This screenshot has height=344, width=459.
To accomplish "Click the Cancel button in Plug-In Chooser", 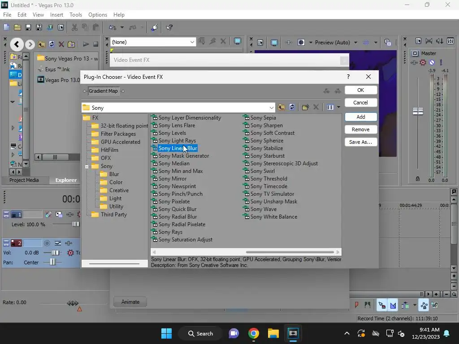I will coord(361,103).
